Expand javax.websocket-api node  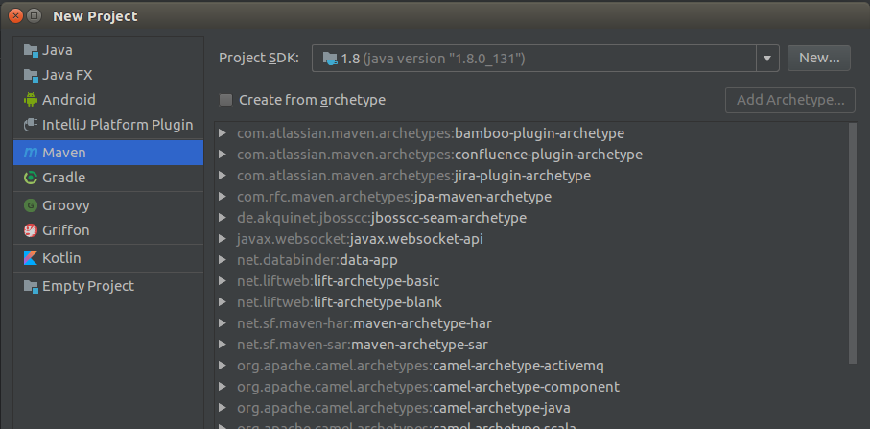(223, 239)
